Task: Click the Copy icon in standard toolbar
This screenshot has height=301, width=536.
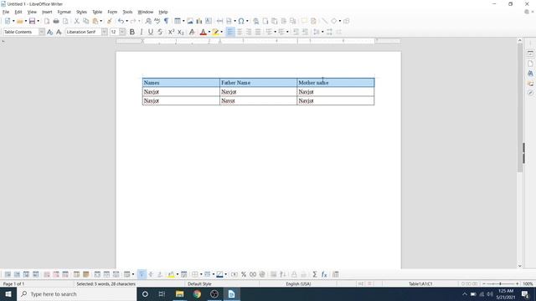Action: 85,21
